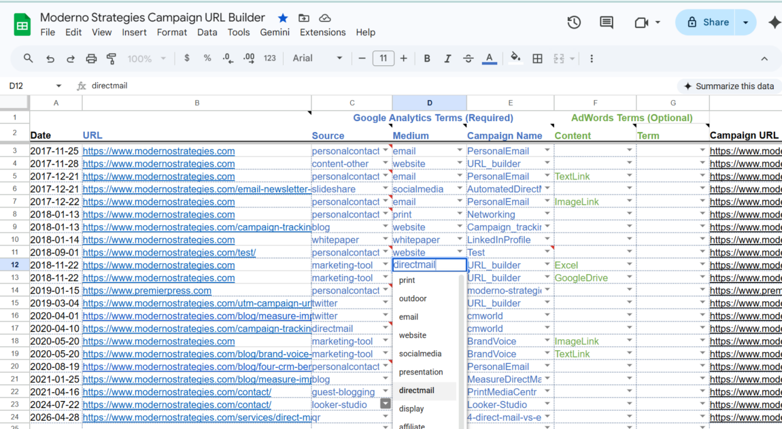Image resolution: width=782 pixels, height=429 pixels.
Task: Toggle strikethrough formatting
Action: coord(468,58)
